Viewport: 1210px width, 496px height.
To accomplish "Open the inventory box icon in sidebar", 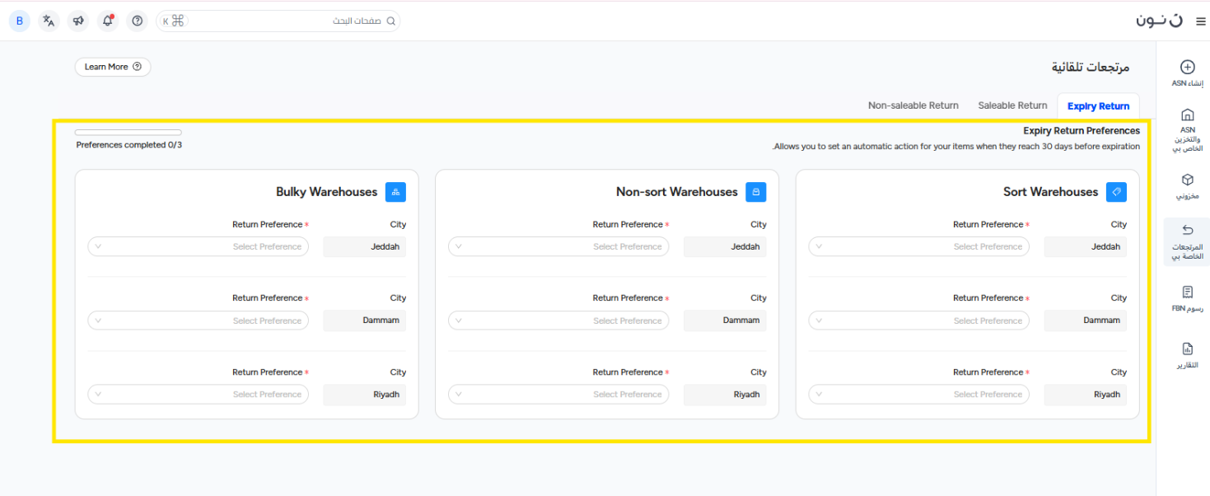I will [x=1187, y=180].
